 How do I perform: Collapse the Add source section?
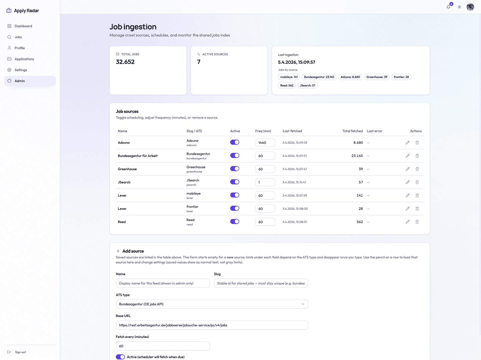118,251
